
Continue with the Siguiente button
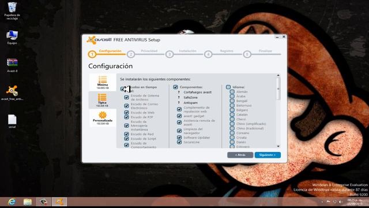tap(268, 155)
